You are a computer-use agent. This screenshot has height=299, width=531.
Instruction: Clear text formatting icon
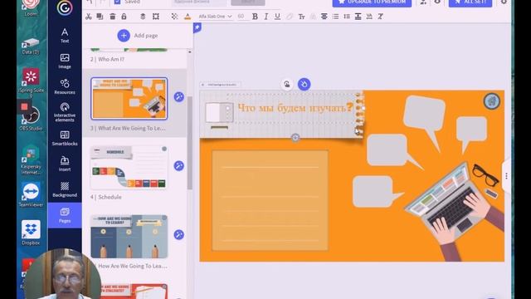click(x=380, y=17)
